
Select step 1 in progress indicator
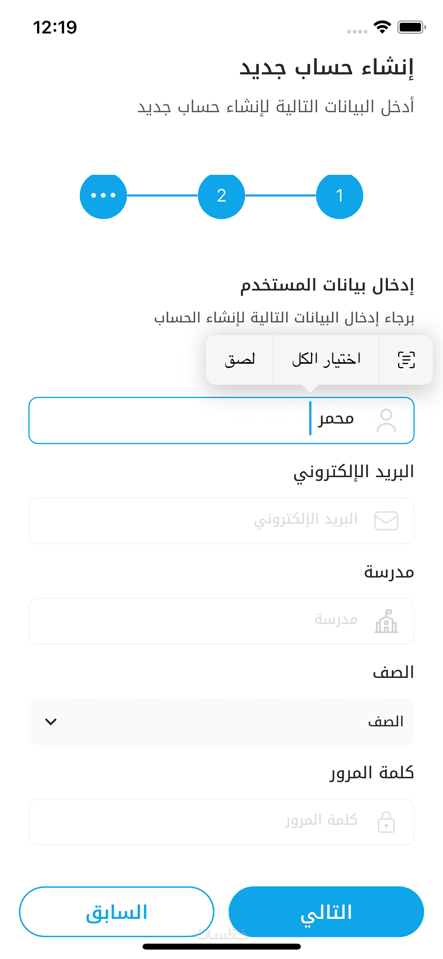pyautogui.click(x=339, y=196)
